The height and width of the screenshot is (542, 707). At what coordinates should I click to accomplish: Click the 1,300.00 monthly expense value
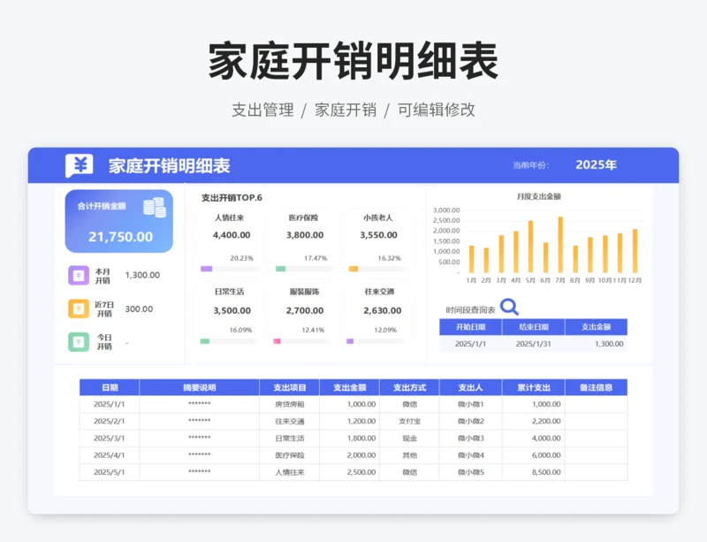point(142,275)
